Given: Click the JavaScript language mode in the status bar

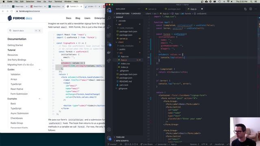Looking at the screenshot, I should 219,144.
